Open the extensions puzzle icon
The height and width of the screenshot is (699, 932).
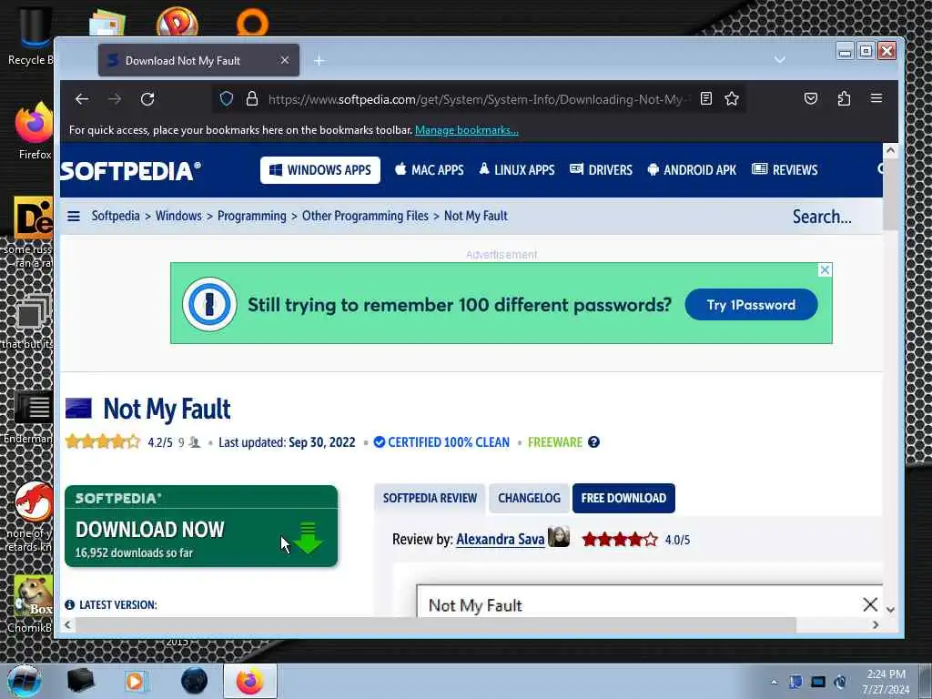[844, 98]
